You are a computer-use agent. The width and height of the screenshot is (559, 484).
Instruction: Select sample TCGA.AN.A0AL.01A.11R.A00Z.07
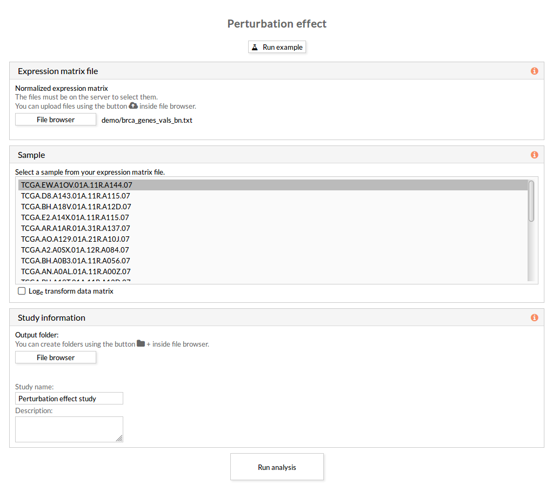click(x=76, y=271)
